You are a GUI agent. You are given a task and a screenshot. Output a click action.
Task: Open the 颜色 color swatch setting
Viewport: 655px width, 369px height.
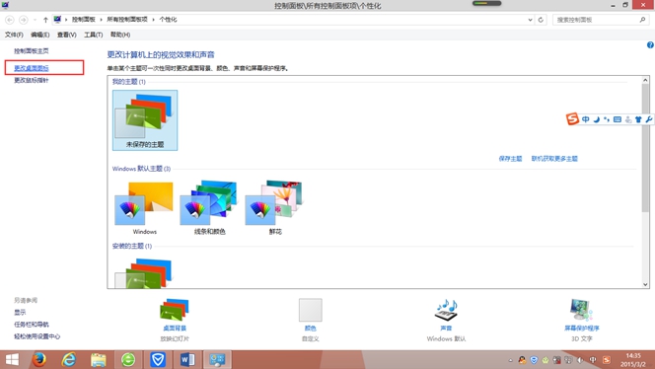click(311, 310)
